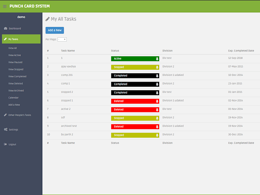Screen dimensions: 260x195
Task: Expand status dropdown for ajay vavdiya
Action: click(157, 67)
